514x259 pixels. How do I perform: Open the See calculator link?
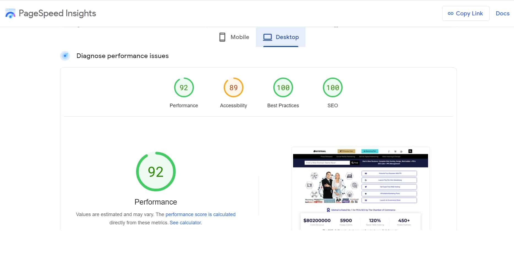185,223
